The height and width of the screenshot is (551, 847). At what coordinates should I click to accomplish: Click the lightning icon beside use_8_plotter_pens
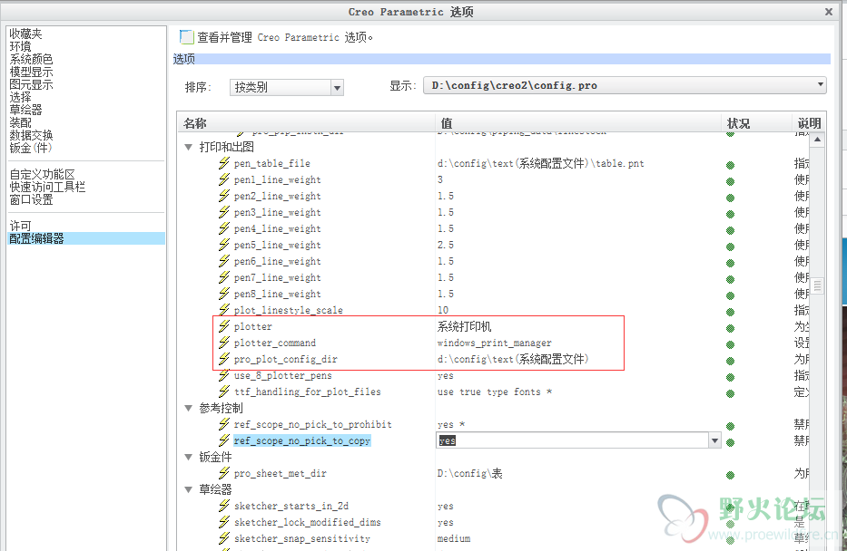224,374
